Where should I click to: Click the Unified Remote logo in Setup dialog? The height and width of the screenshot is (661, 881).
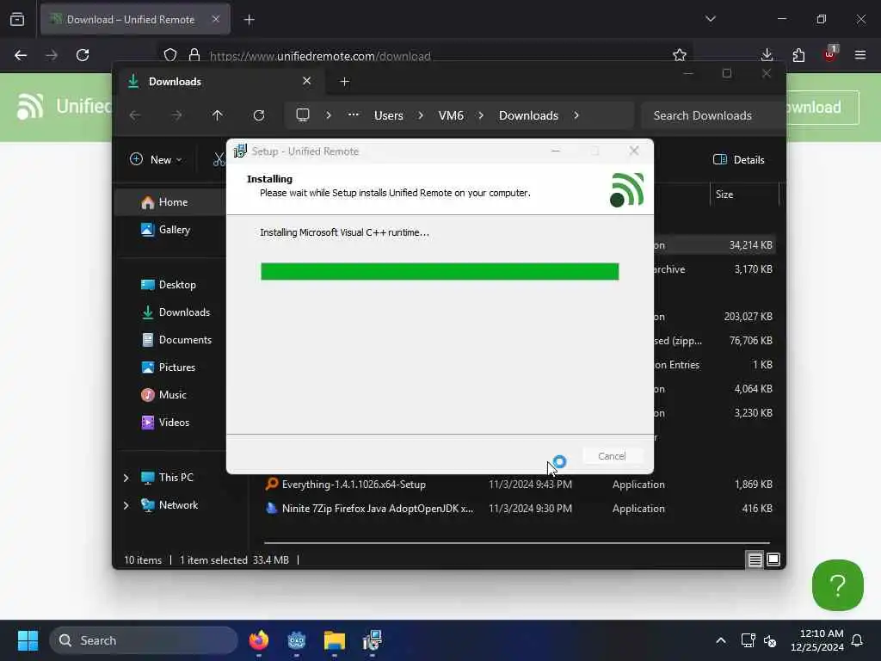(626, 190)
